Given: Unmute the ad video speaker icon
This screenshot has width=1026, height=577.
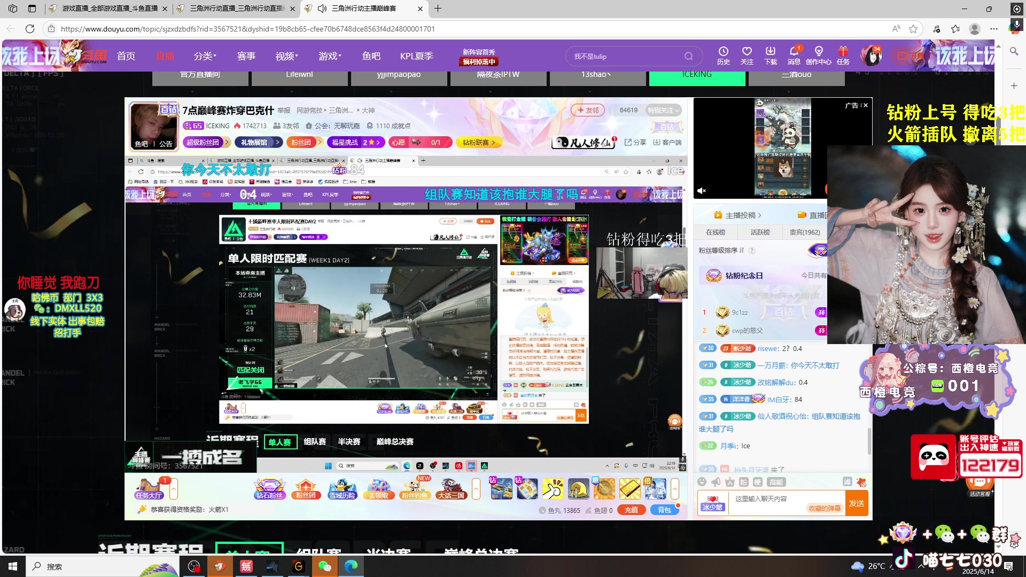Looking at the screenshot, I should pos(702,190).
